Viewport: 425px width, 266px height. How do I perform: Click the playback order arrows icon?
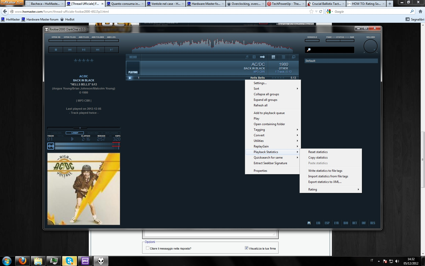262,57
